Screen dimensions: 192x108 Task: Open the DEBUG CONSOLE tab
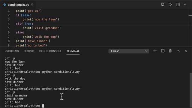50,51
